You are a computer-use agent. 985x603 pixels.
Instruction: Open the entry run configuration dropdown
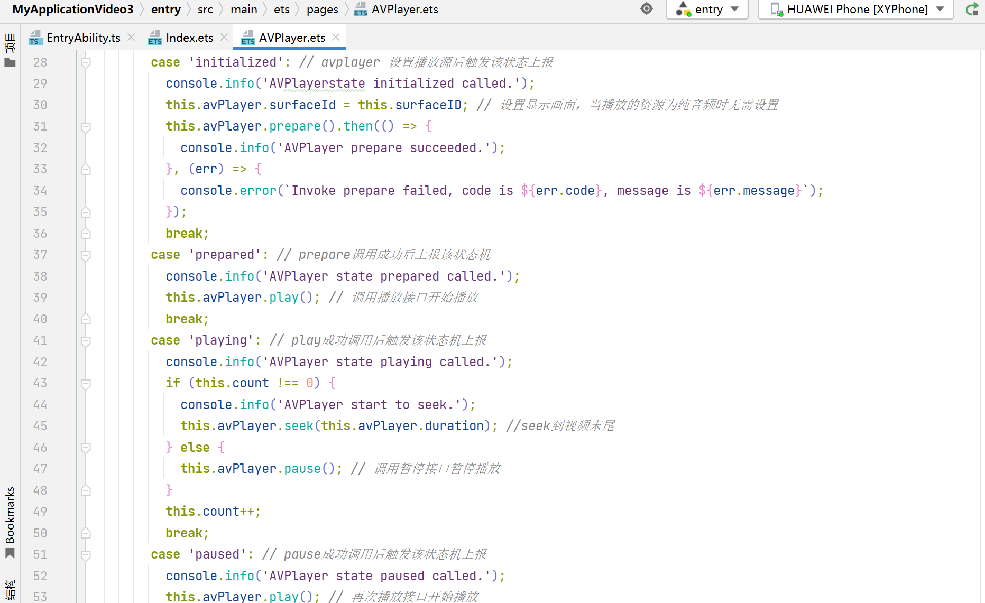(707, 9)
